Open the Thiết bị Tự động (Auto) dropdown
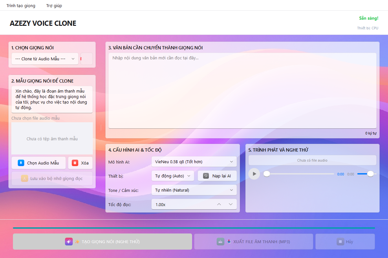The width and height of the screenshot is (388, 258). click(173, 176)
